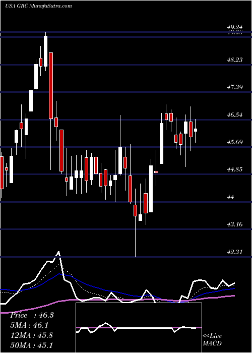Click the 49.24 price level label
The height and width of the screenshot is (353, 252).
pyautogui.click(x=235, y=27)
